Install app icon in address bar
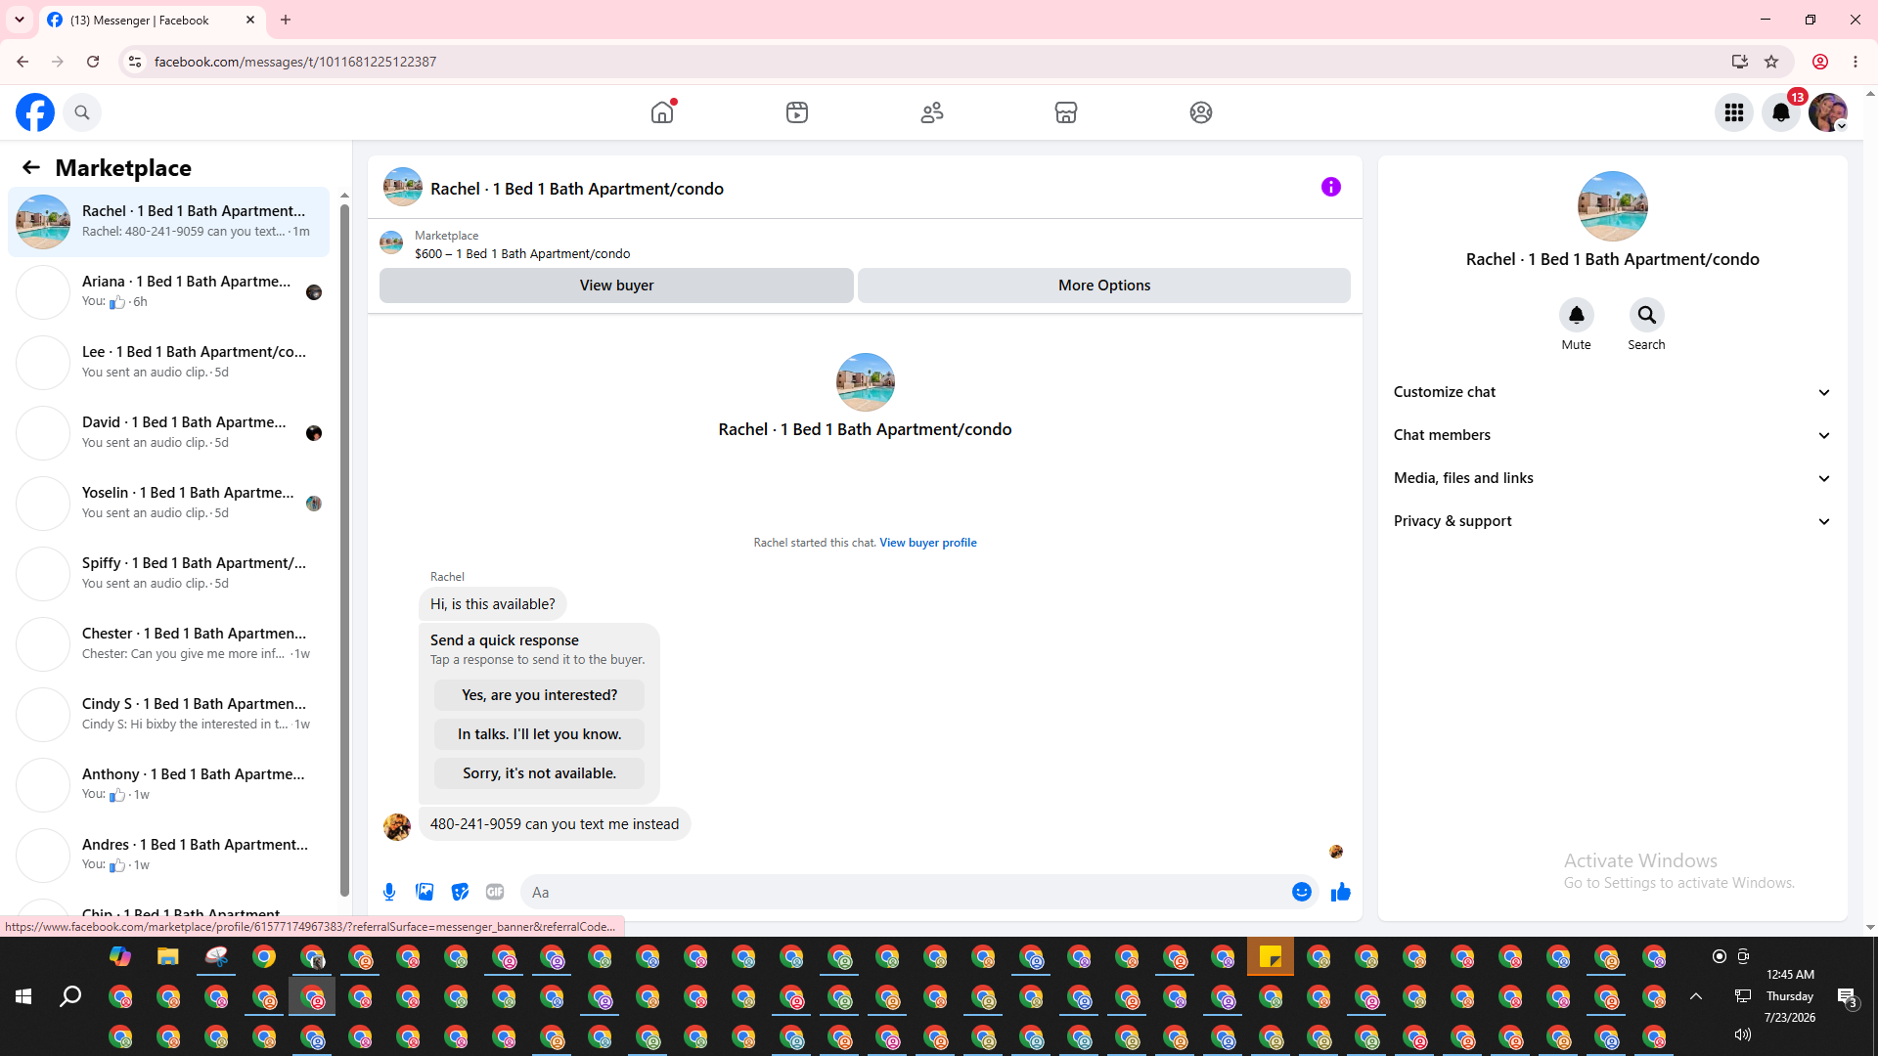1878x1056 pixels. [x=1740, y=62]
